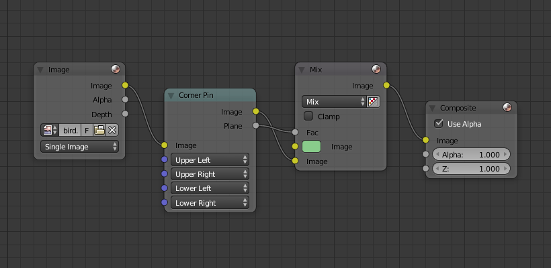The width and height of the screenshot is (551, 268).
Task: Increase Alpha value with right arrow
Action: click(505, 155)
